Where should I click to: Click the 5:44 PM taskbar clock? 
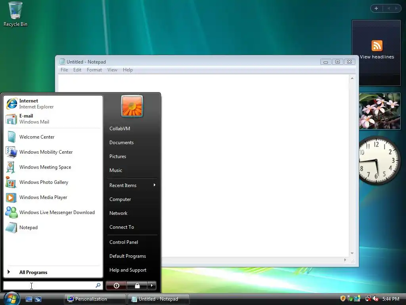(x=391, y=299)
